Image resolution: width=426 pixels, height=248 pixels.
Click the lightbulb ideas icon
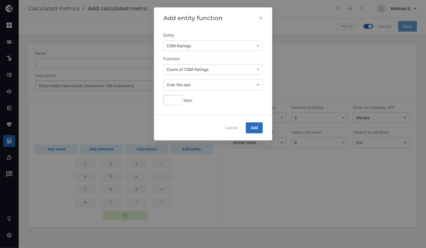point(9,219)
